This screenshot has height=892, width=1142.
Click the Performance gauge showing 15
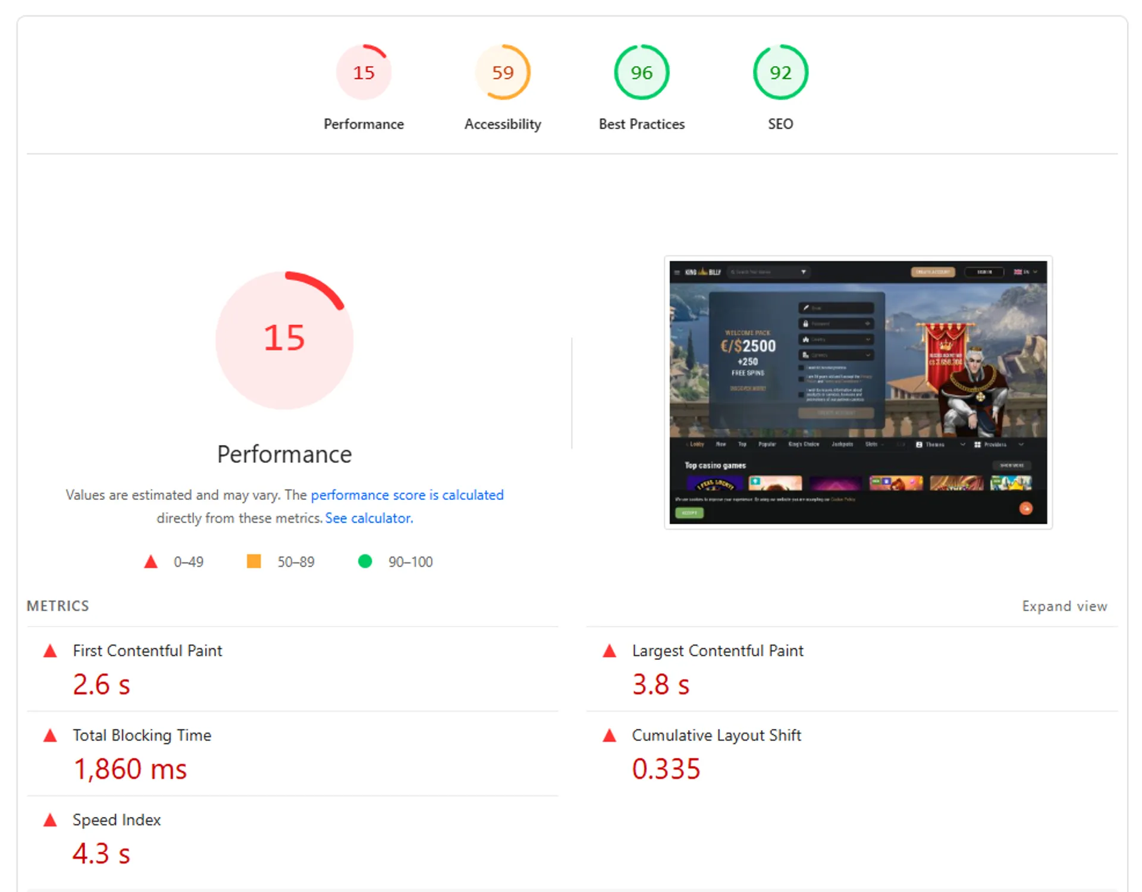pyautogui.click(x=363, y=72)
